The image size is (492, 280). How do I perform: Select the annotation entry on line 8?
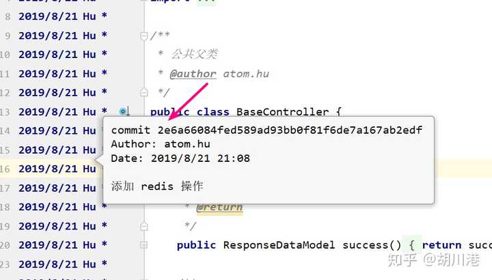(x=63, y=16)
